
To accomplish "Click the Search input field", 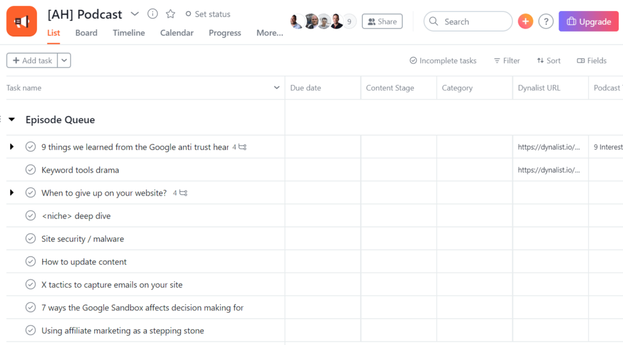I will (x=468, y=21).
